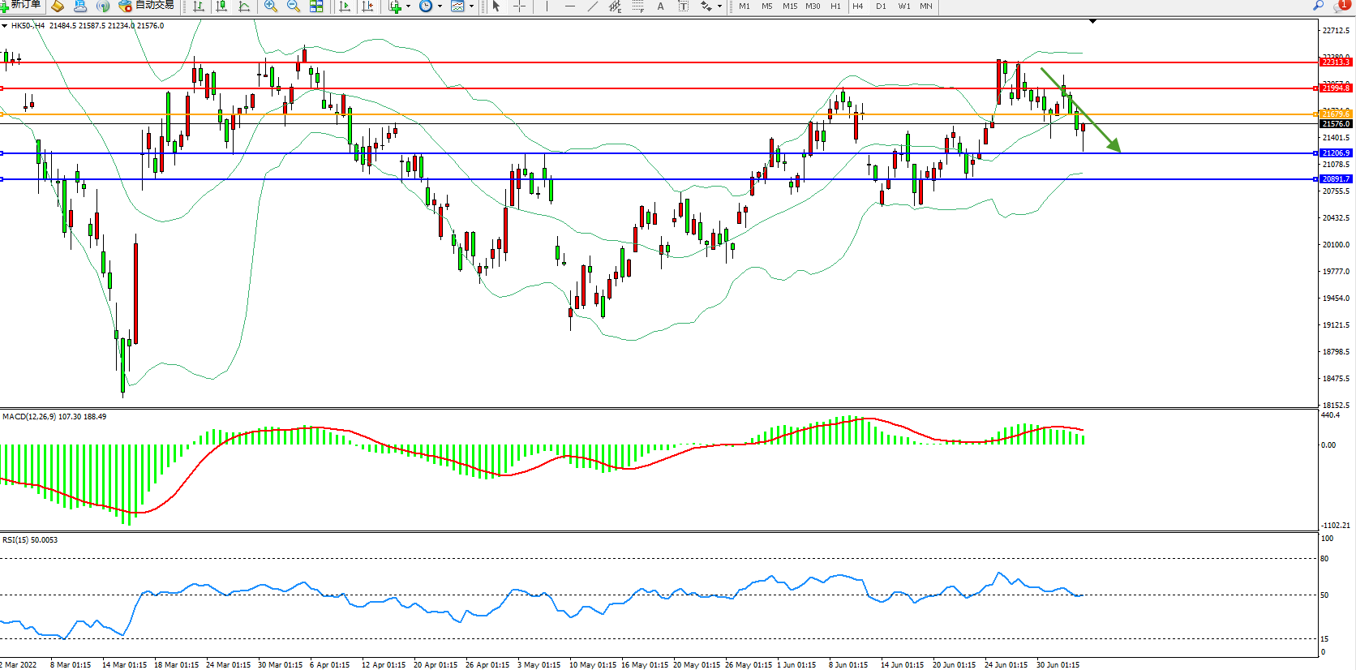This screenshot has height=670, width=1356.
Task: Click the zoom out magnifier icon
Action: coord(294,6)
